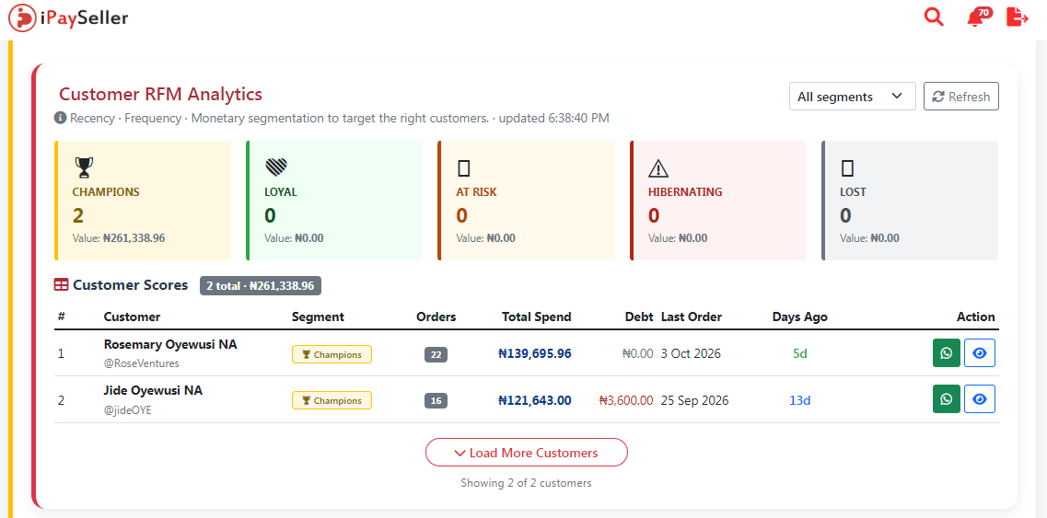Click the Refresh button
1047x518 pixels.
point(960,96)
